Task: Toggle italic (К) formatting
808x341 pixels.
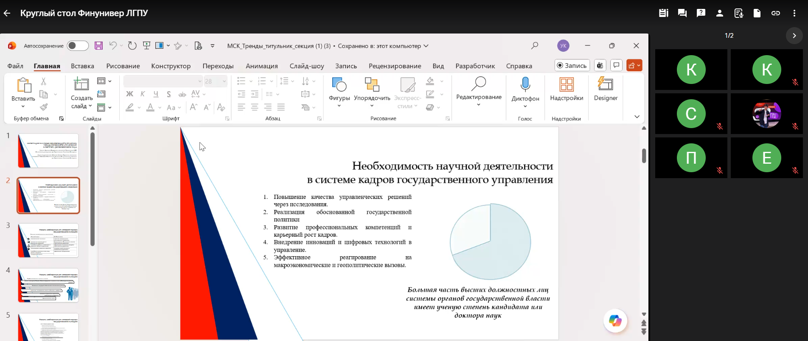Action: tap(143, 94)
